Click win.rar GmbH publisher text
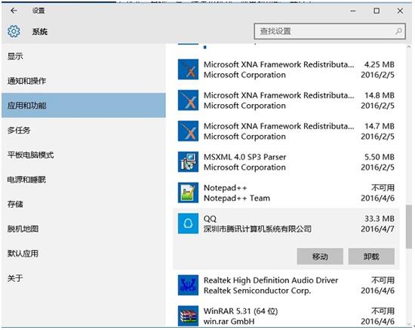This screenshot has width=415, height=330. 229,321
